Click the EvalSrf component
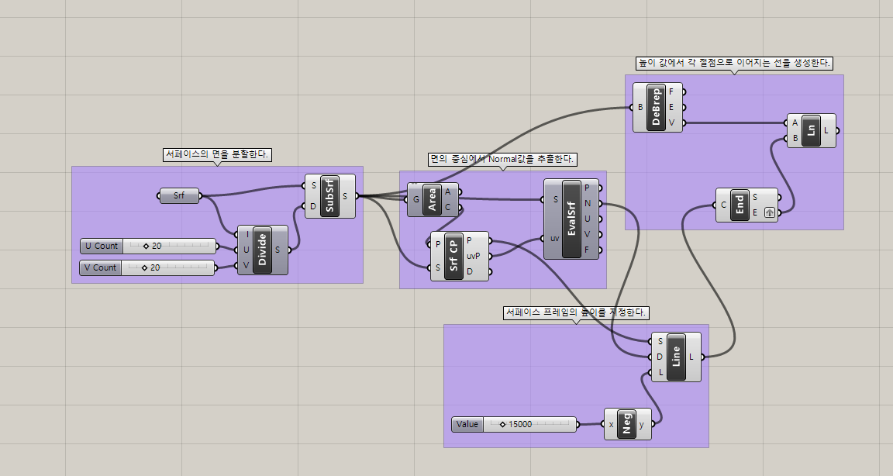This screenshot has height=476, width=893. coord(571,219)
